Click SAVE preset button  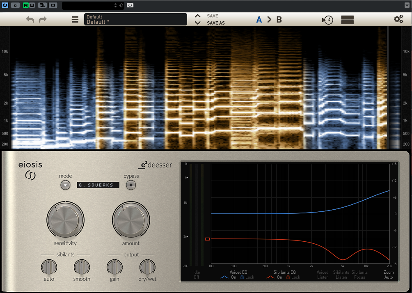[x=212, y=16]
